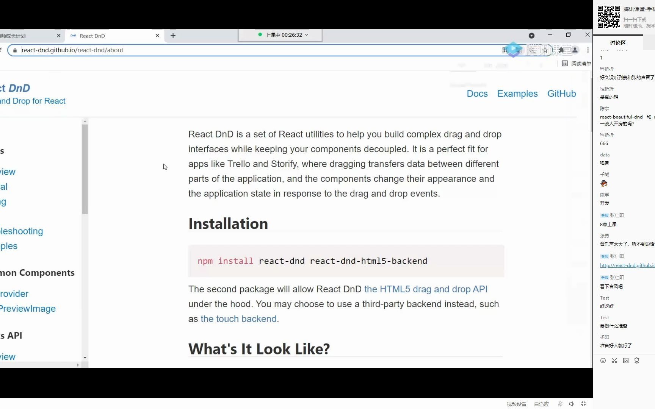Open 视频设置 video settings
The image size is (655, 409).
point(517,404)
